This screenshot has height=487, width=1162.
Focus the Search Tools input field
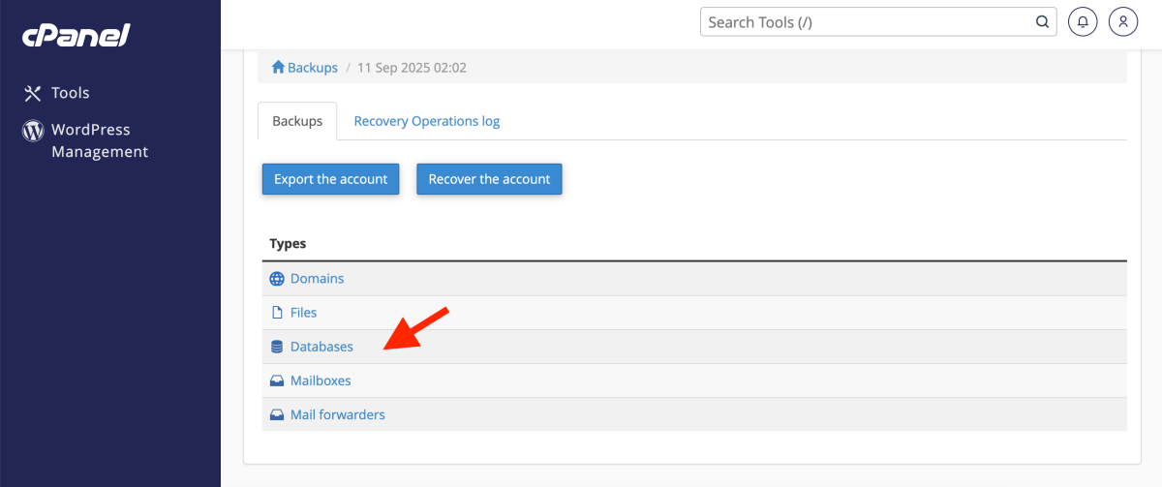point(867,21)
